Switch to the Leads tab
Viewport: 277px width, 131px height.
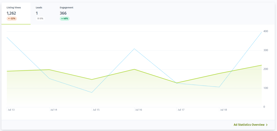point(40,13)
